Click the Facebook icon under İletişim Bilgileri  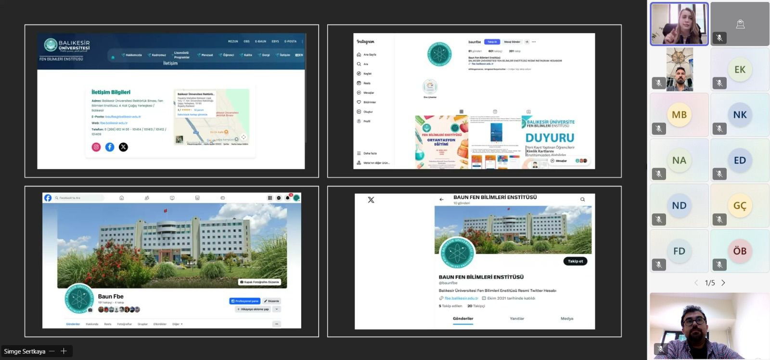(110, 147)
